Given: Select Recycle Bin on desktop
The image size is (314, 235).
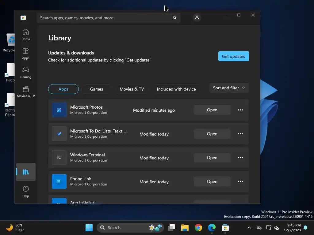Looking at the screenshot, I should click(9, 43).
